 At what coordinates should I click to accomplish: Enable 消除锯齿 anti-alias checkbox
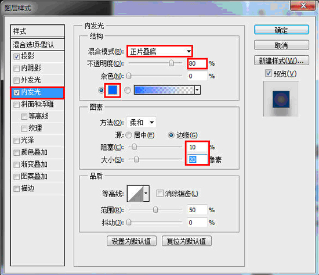[x=160, y=193]
